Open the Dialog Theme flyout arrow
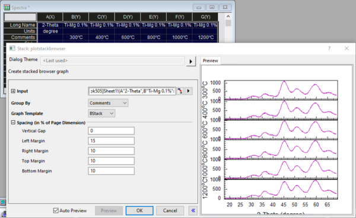The image size is (356, 218). tap(190, 61)
